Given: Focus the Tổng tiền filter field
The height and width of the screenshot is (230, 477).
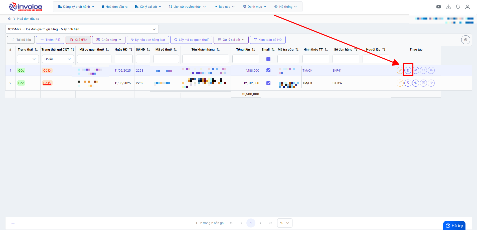Looking at the screenshot, I should (246, 59).
